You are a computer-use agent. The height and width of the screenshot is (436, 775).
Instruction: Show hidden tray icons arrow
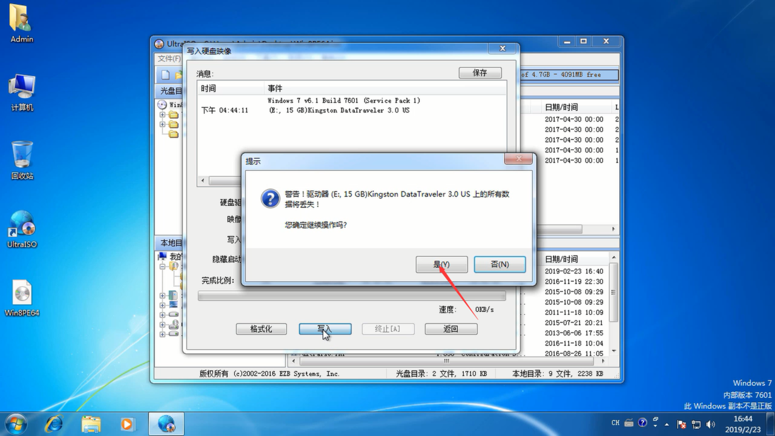[667, 424]
